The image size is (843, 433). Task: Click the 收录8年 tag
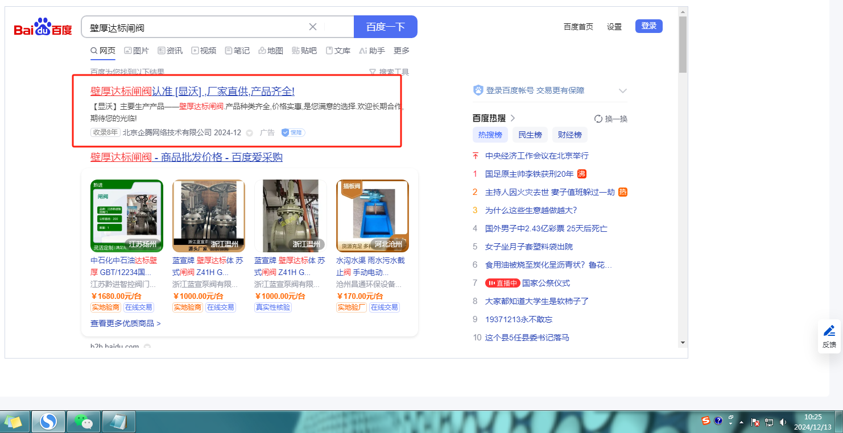click(105, 132)
